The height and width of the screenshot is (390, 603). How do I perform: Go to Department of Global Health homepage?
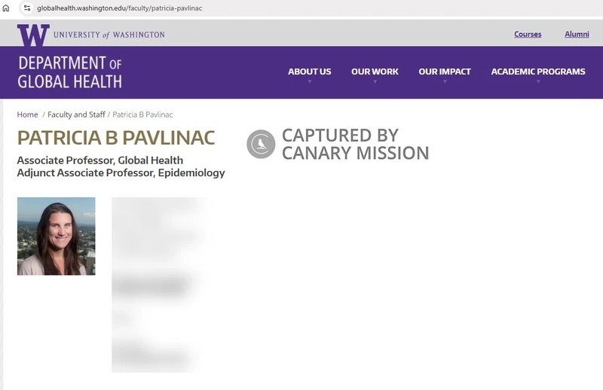(69, 72)
